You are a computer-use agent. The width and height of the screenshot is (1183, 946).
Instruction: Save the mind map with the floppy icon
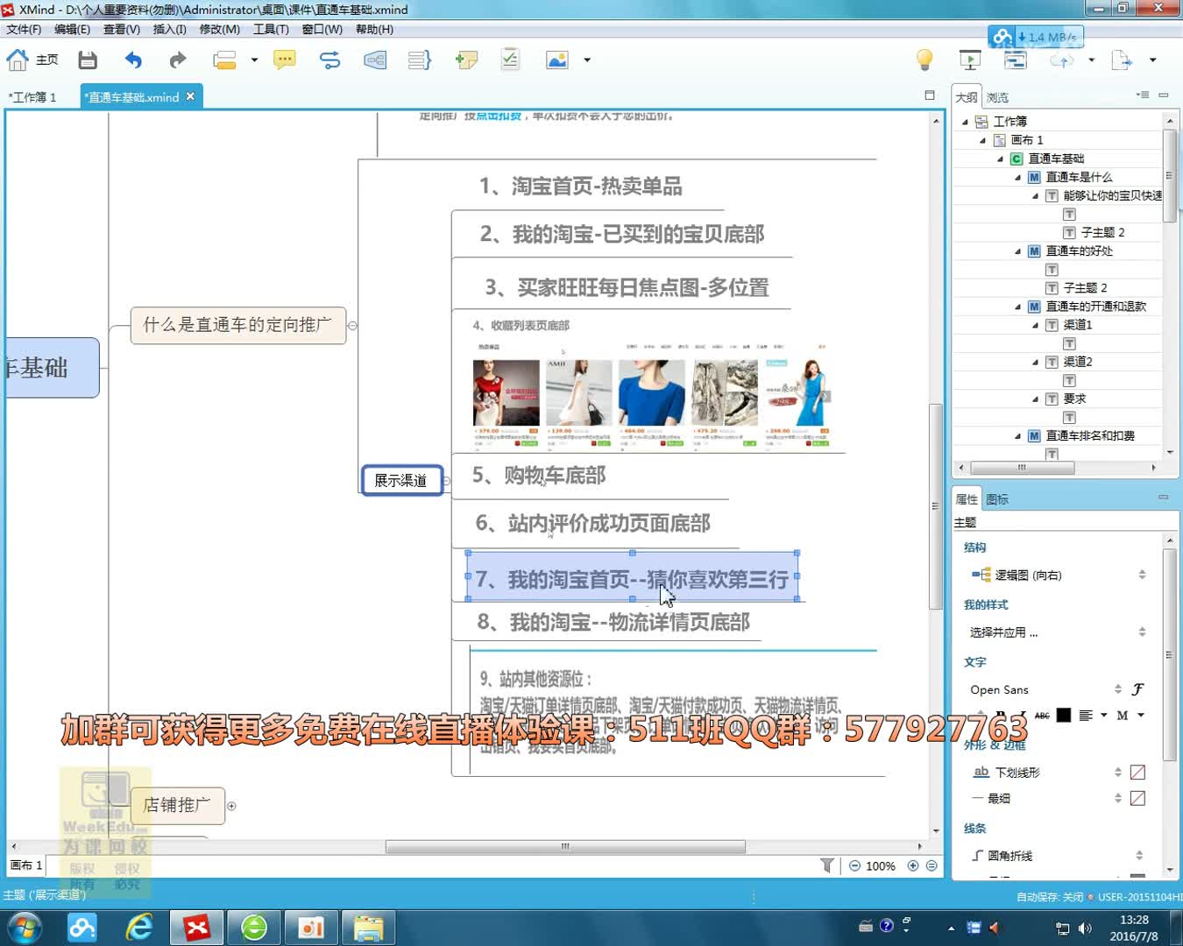click(88, 60)
